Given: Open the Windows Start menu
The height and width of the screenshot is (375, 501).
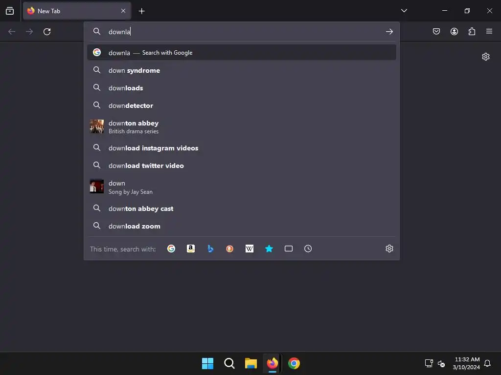Looking at the screenshot, I should [207, 363].
